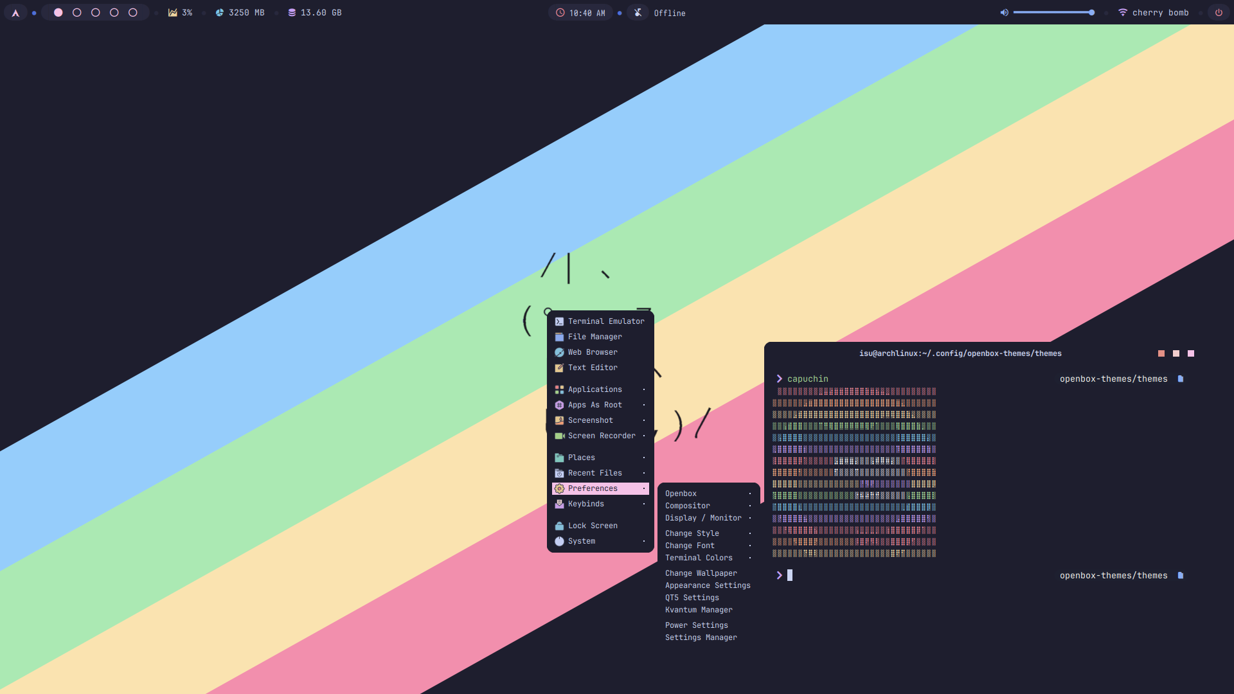The height and width of the screenshot is (694, 1234).
Task: Click the Terminal Emulator icon in menu
Action: pyautogui.click(x=559, y=321)
